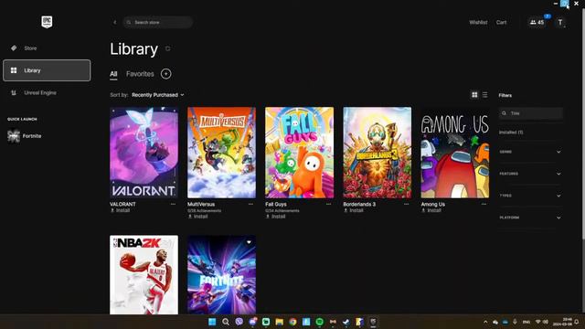Open Unreal Engine section in the sidebar

coord(47,92)
